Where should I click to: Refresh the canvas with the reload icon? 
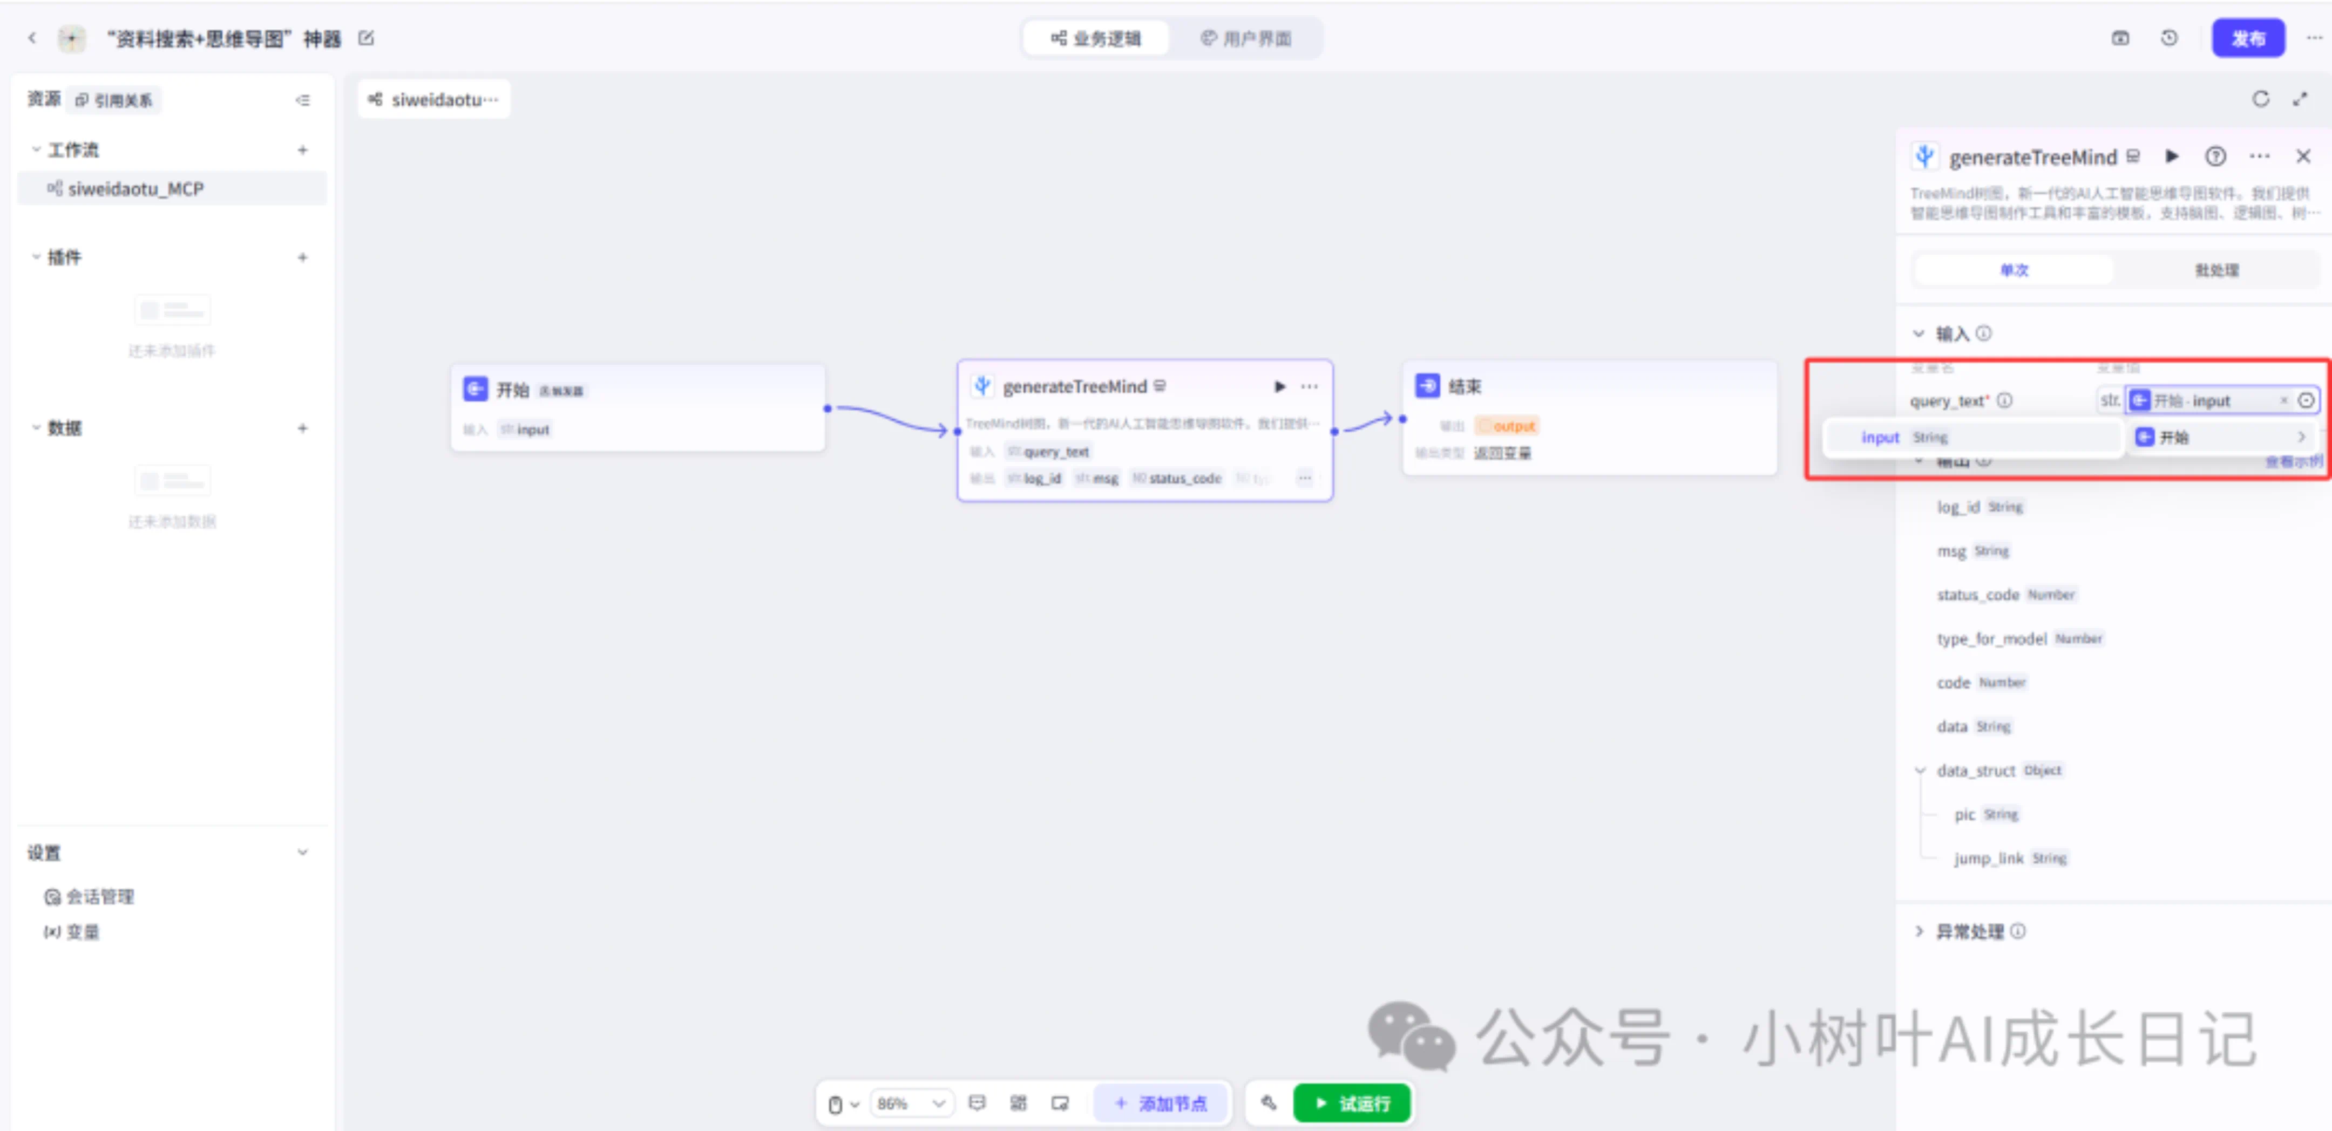tap(2261, 99)
